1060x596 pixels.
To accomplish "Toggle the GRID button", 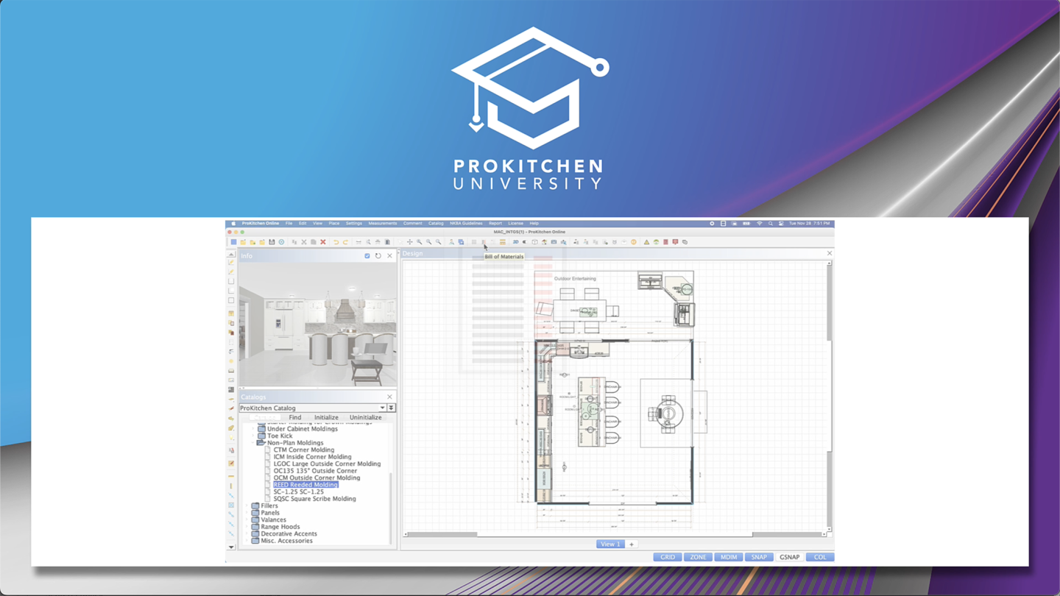I will coord(667,557).
